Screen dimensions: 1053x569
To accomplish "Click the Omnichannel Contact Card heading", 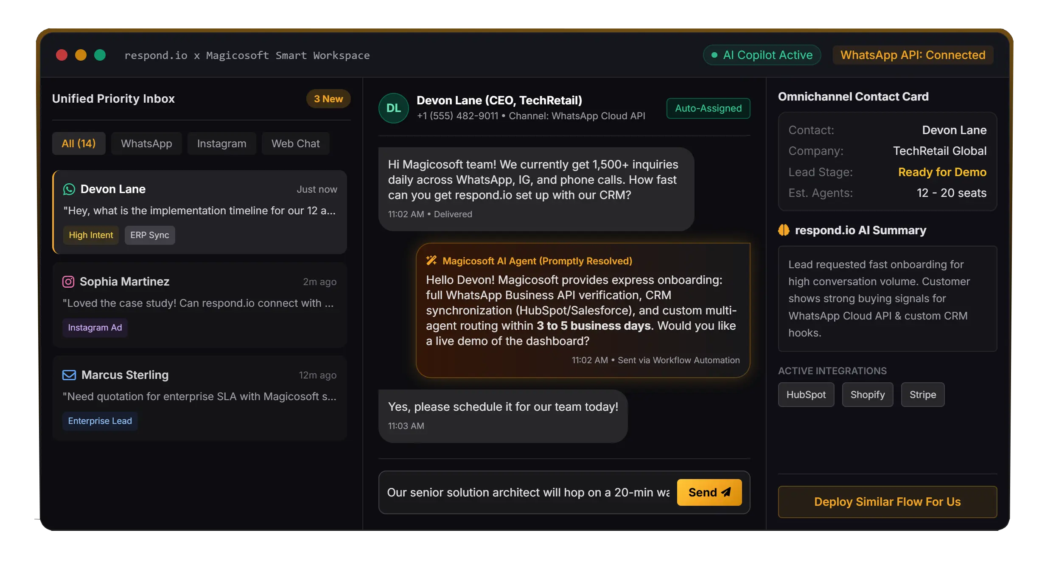I will 853,97.
